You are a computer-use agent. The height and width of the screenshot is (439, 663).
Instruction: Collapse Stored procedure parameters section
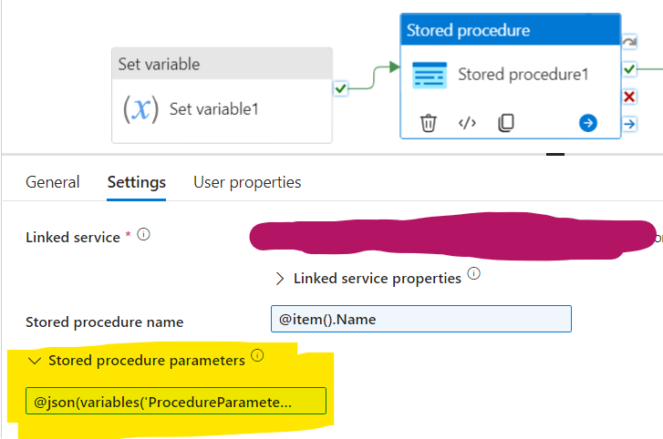pyautogui.click(x=35, y=361)
